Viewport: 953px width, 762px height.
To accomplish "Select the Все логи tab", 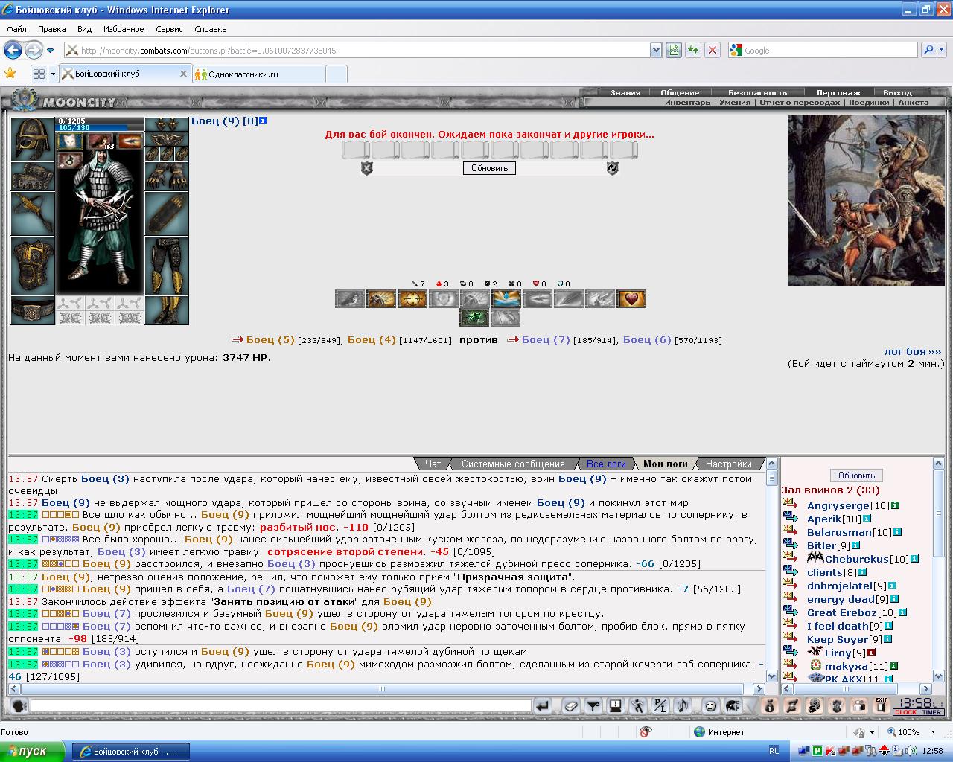I will click(x=606, y=464).
